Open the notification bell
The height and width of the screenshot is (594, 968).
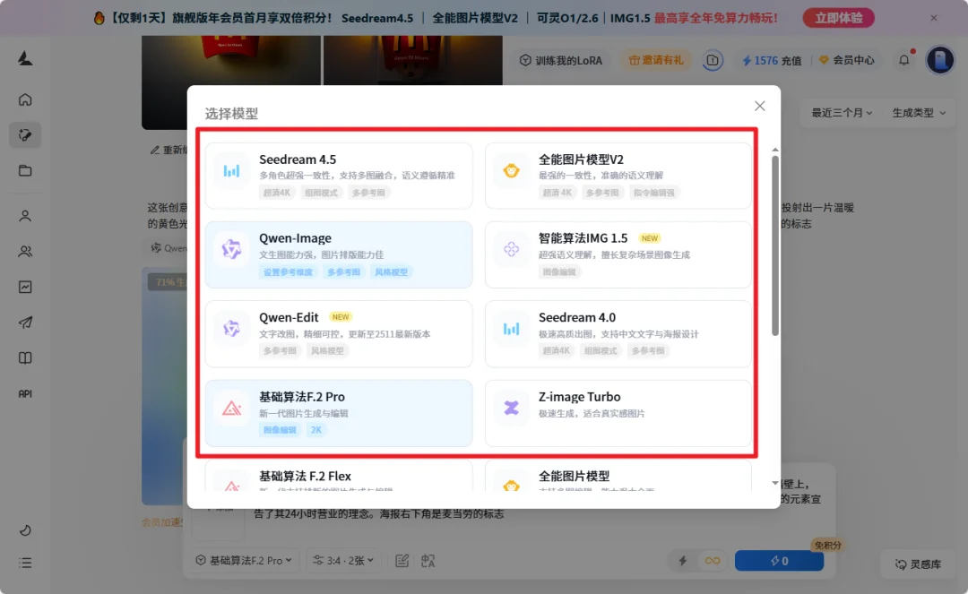point(904,60)
